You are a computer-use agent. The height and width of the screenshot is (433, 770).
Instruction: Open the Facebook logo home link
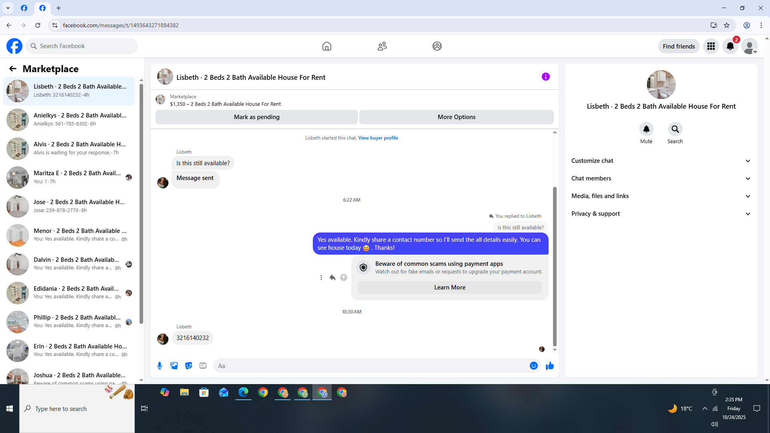[14, 46]
